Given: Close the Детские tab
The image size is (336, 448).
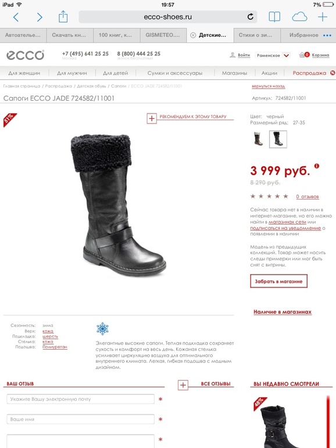Looking at the screenshot, I should [x=193, y=35].
